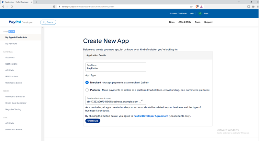The image size is (259, 141).
Task: Click the sidebar scrollbar up arrow
Action: pos(42,28)
